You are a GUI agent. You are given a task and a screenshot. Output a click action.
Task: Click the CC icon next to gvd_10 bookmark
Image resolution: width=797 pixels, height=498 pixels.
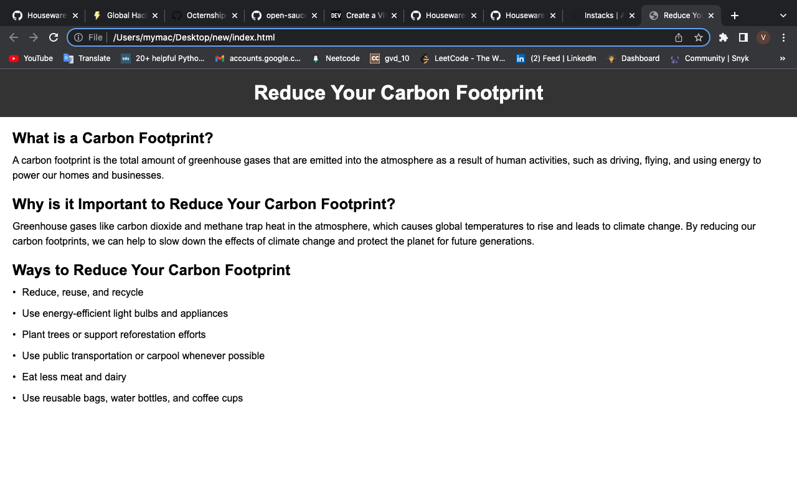click(x=375, y=59)
